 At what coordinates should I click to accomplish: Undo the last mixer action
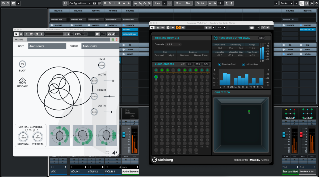click(x=3, y=3)
